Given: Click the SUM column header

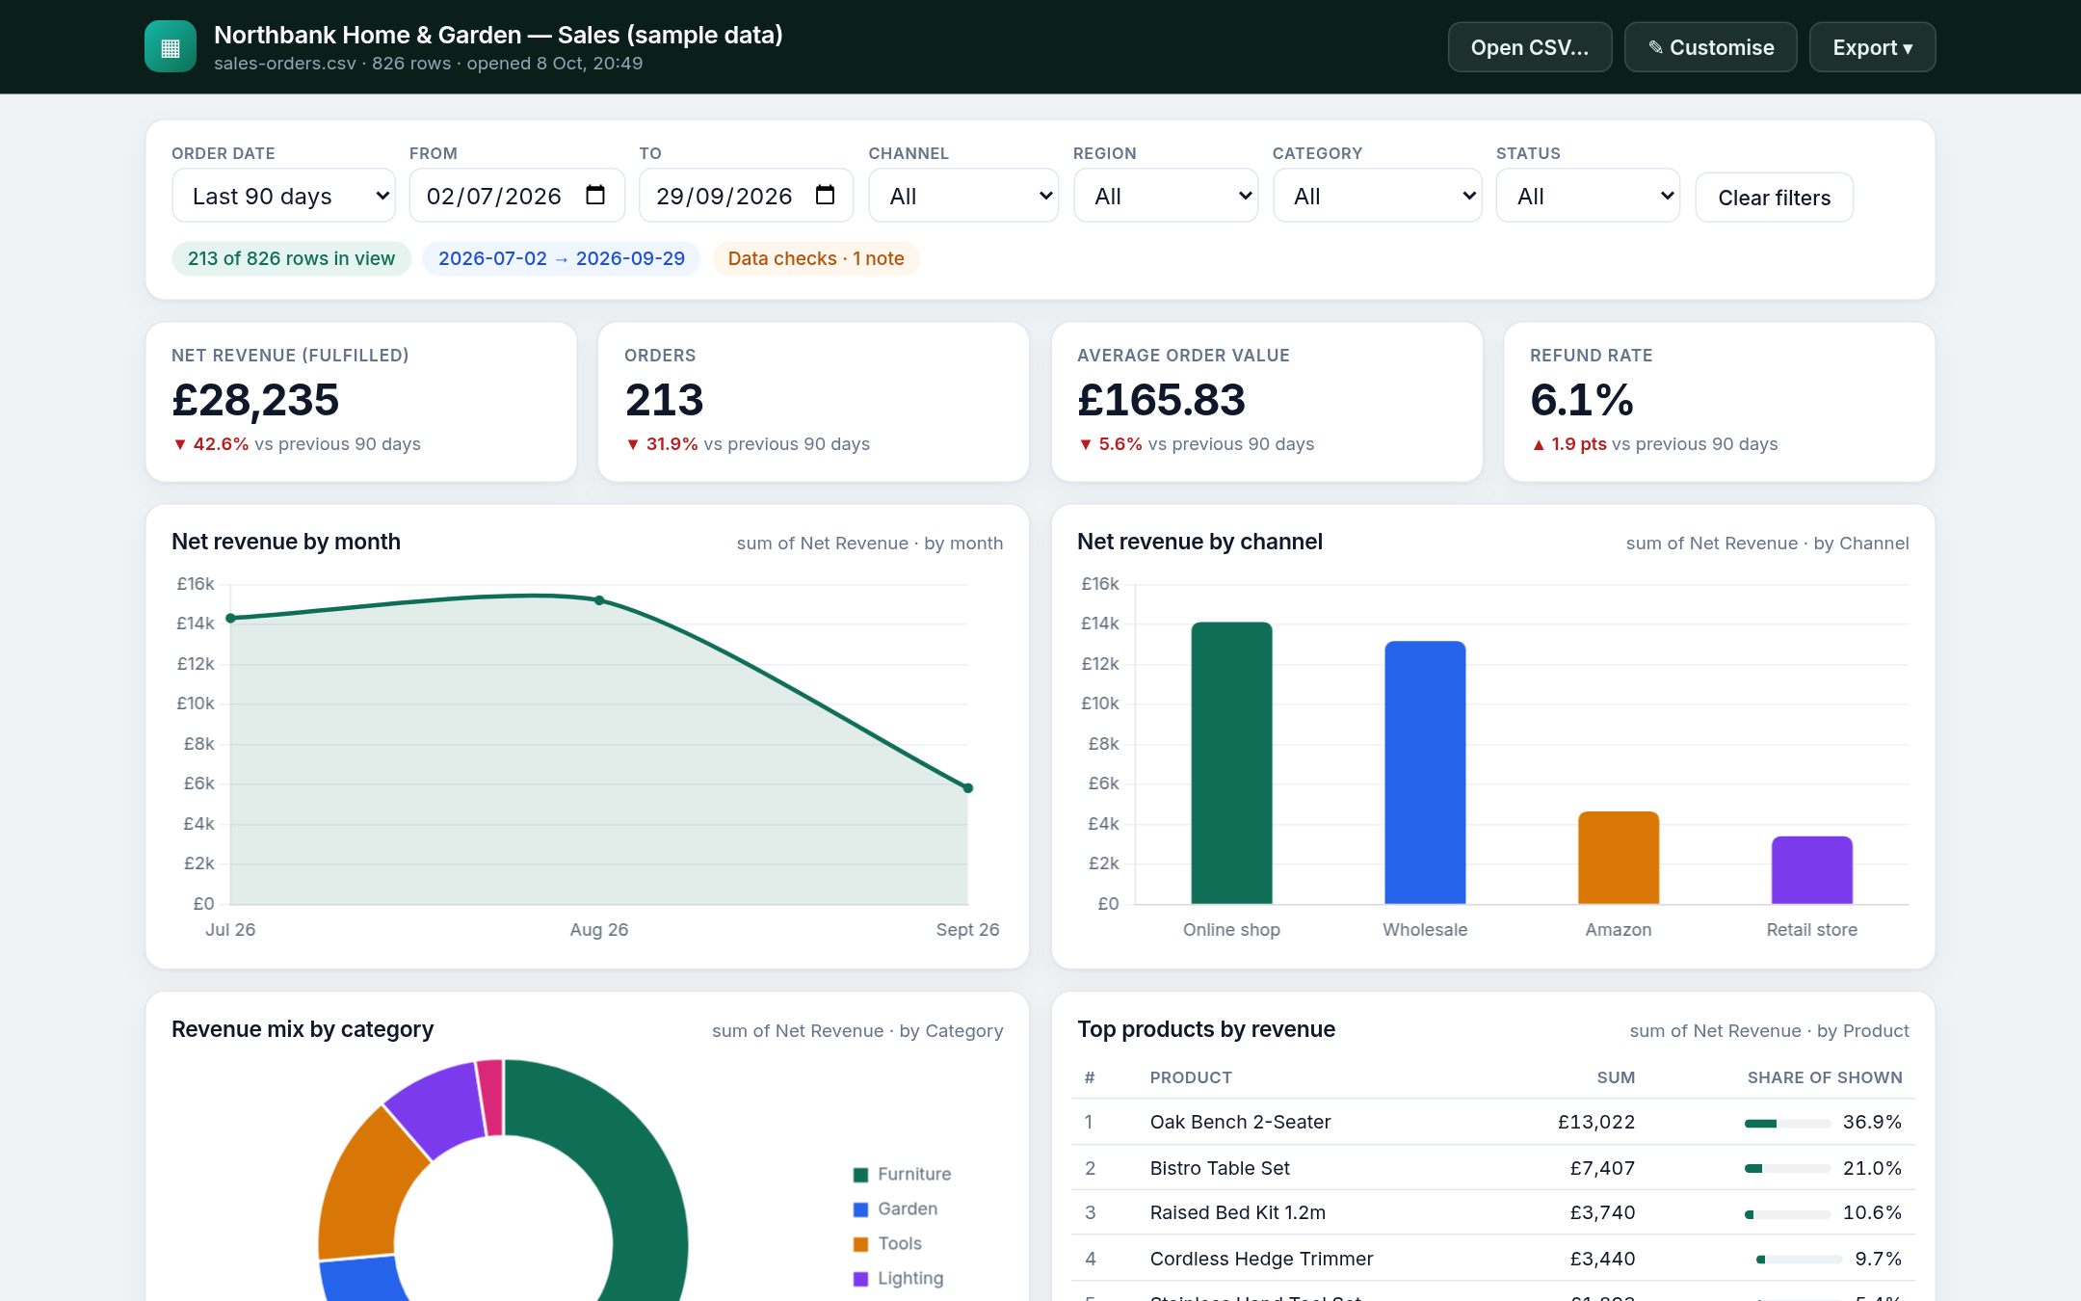Looking at the screenshot, I should point(1616,1077).
